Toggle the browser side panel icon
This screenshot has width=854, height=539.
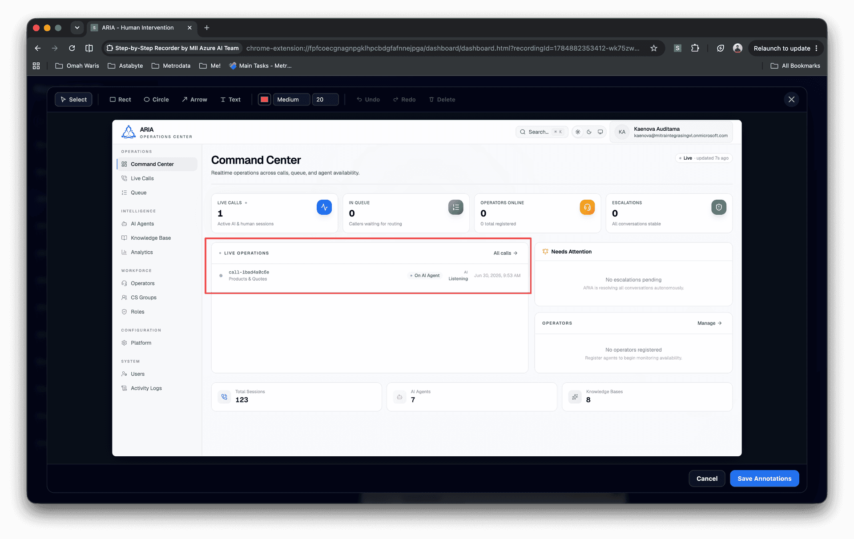pos(89,48)
